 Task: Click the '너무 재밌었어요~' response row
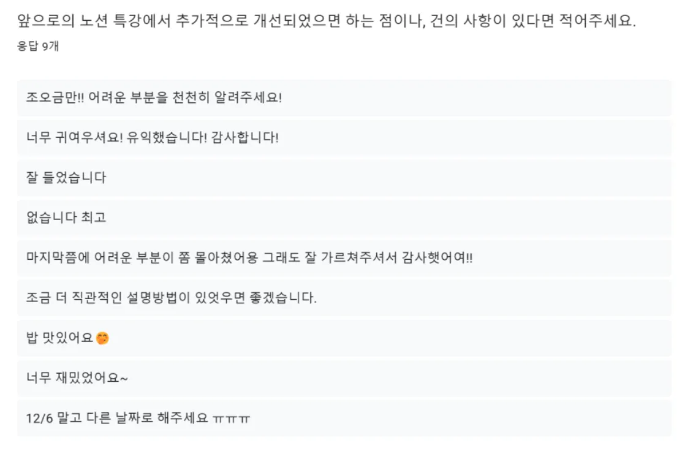pyautogui.click(x=344, y=378)
